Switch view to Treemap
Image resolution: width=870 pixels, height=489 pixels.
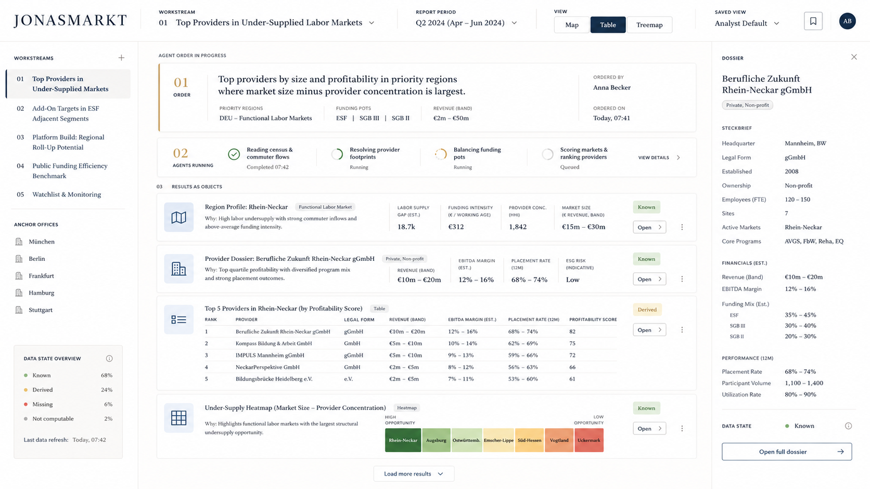[649, 25]
